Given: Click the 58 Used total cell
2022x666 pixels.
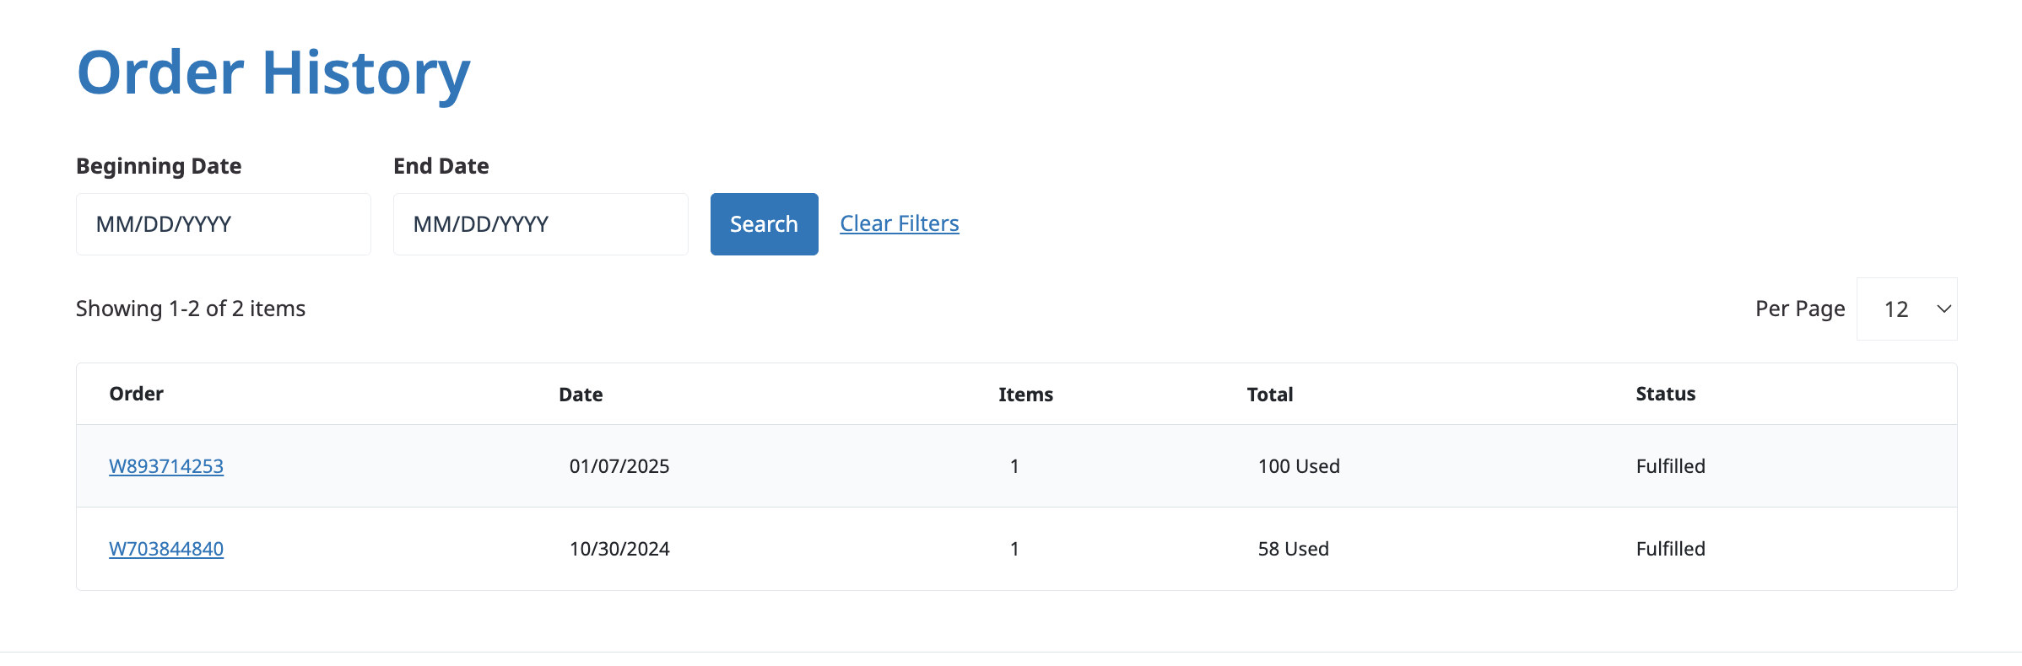Looking at the screenshot, I should pos(1293,549).
